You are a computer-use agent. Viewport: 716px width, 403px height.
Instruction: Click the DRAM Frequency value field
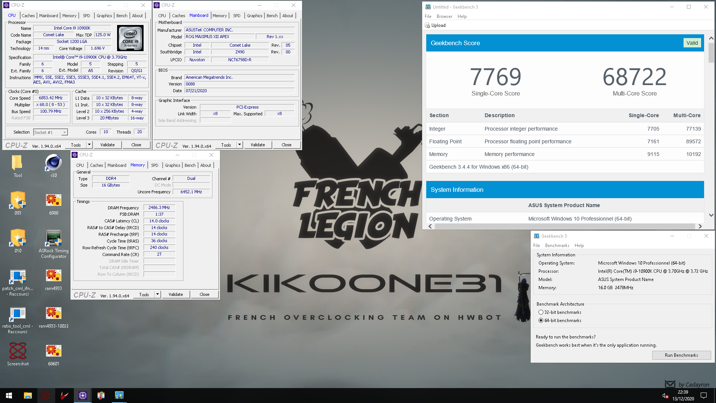159,208
